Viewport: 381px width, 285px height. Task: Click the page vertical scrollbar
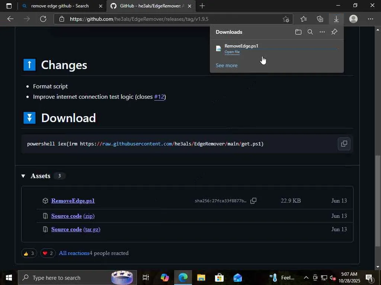tap(378, 201)
